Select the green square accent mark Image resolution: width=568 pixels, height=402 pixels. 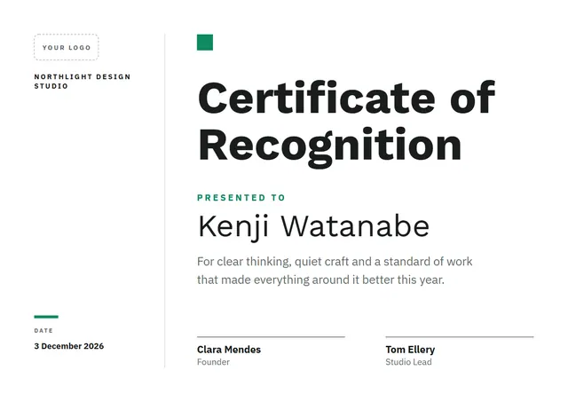tap(205, 43)
